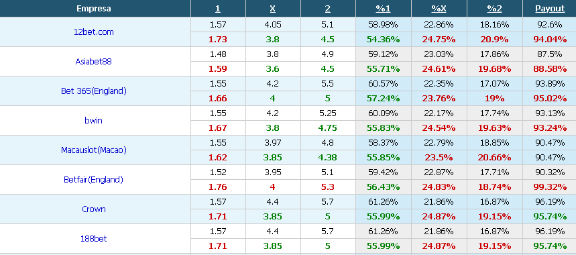Image resolution: width=576 pixels, height=255 pixels.
Task: Sort table by the 2 column header
Action: click(x=328, y=9)
